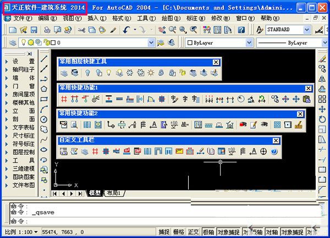Click the red eye icon in 常用快捷功能2
Viewport: 330px width, 238px height.
pyautogui.click(x=243, y=125)
